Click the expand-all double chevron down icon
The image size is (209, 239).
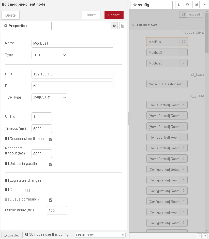[205, 236]
